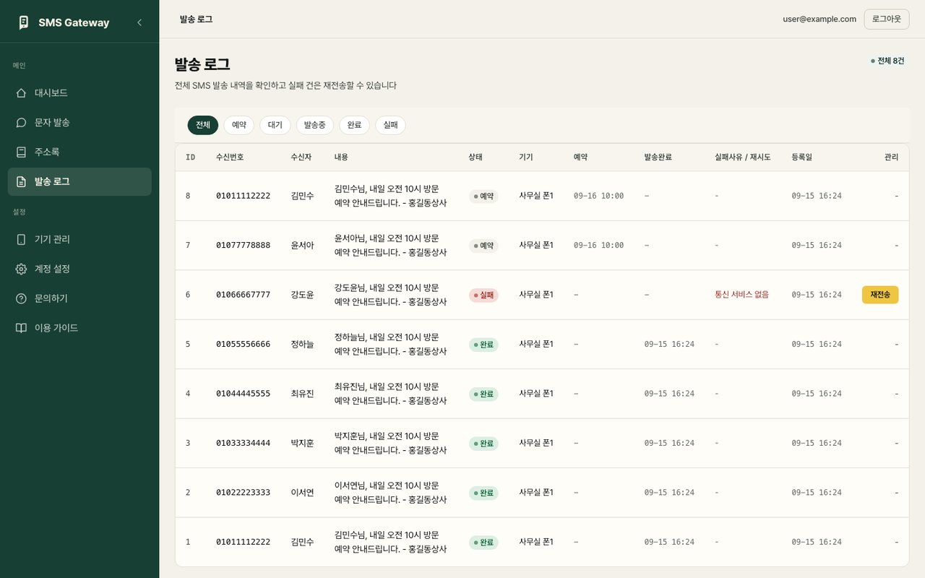Image resolution: width=925 pixels, height=578 pixels.
Task: Click the 문의하기 question mark icon
Action: tap(21, 298)
